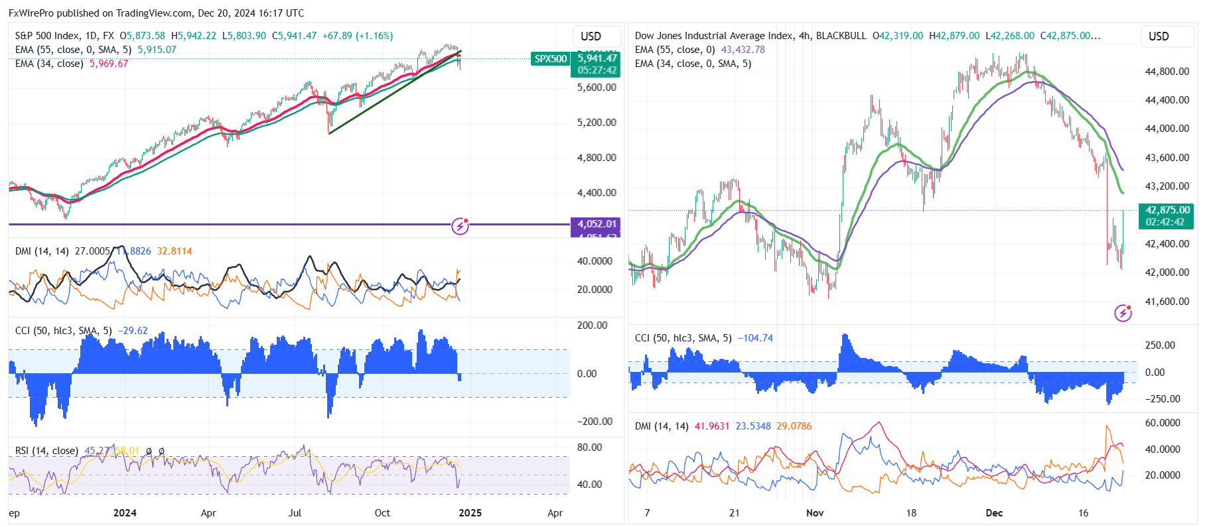The height and width of the screenshot is (527, 1207).
Task: Click the 2024 label on the time axis
Action: click(125, 513)
